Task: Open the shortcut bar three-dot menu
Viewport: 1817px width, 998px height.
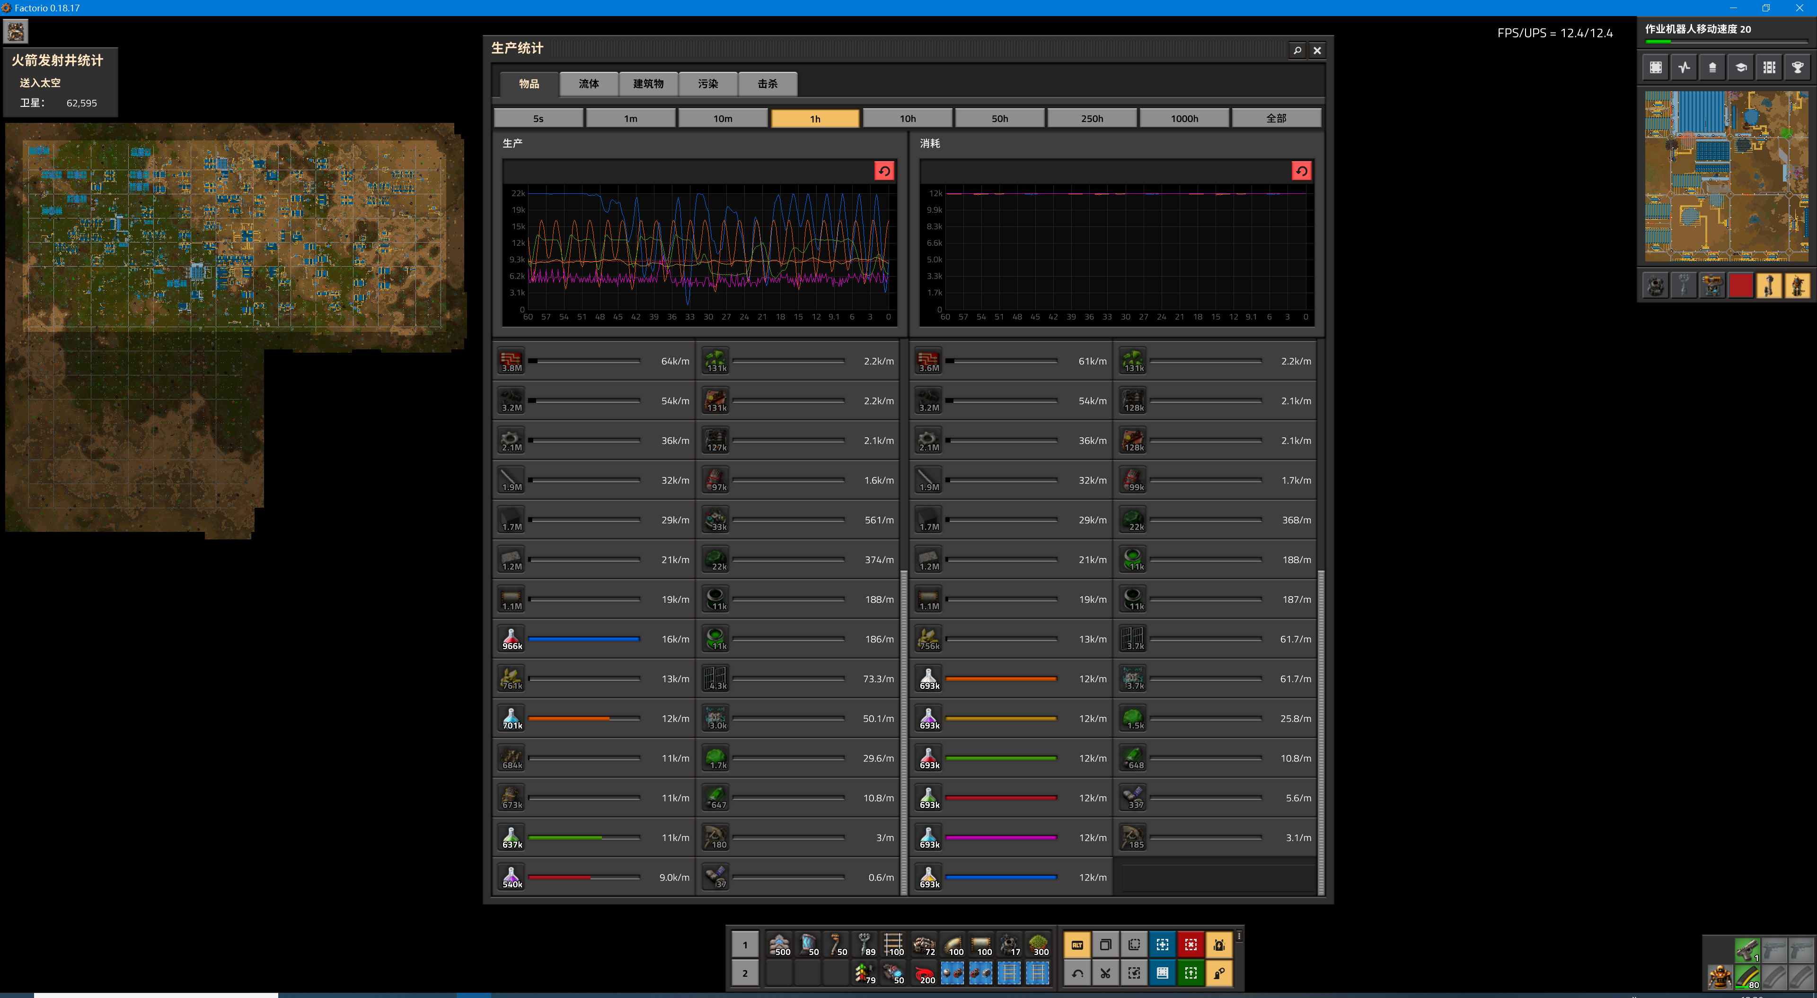Action: 1239,936
